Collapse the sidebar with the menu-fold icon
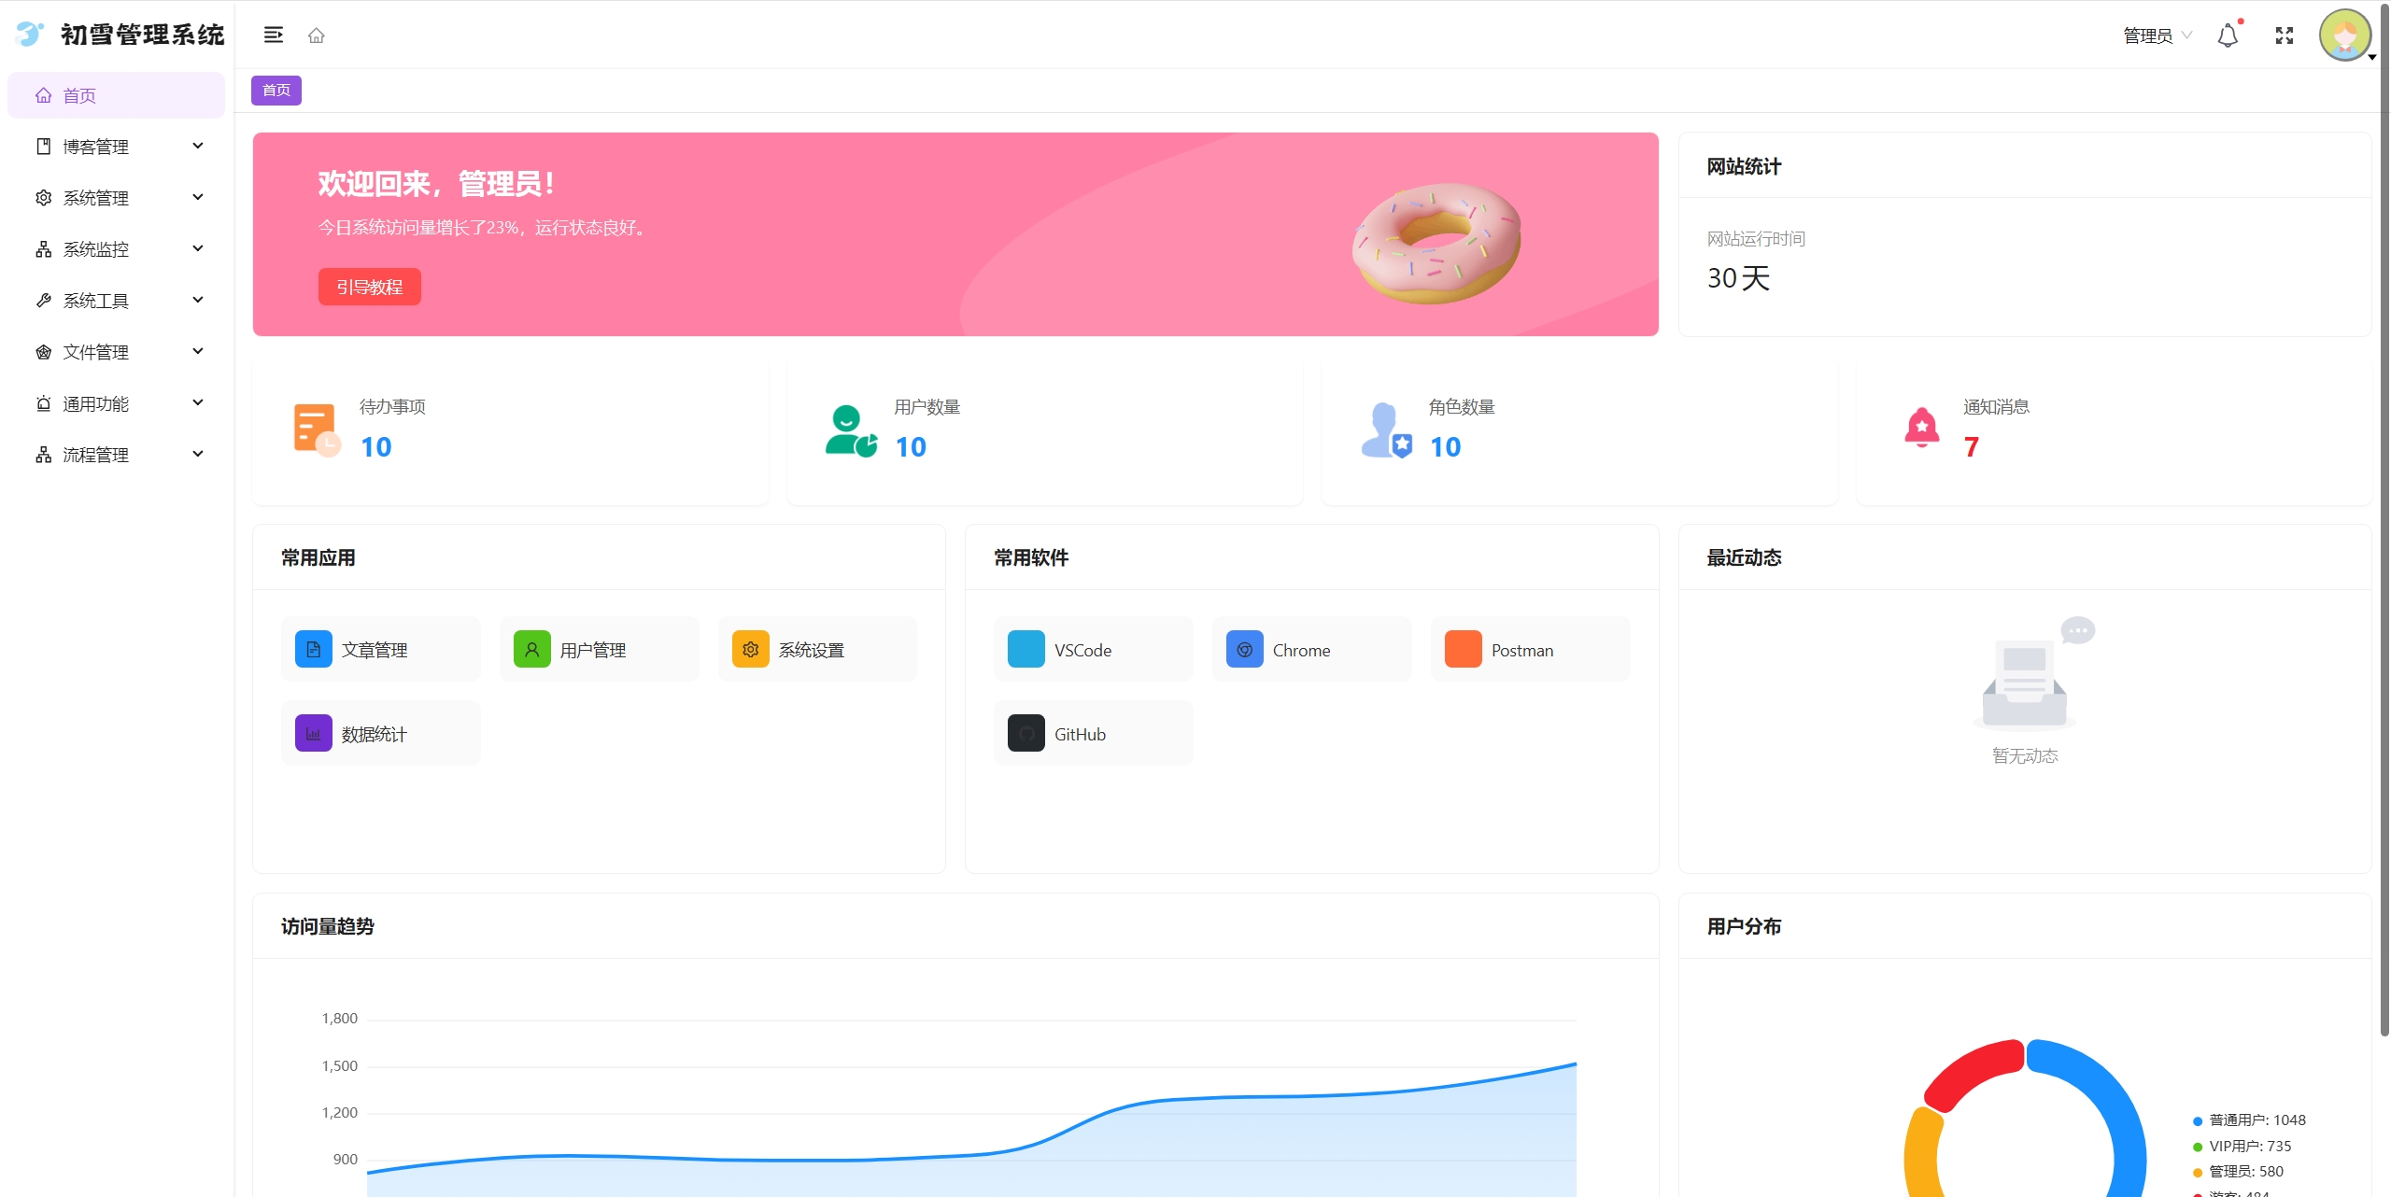Viewport: 2391px width, 1197px height. (273, 35)
